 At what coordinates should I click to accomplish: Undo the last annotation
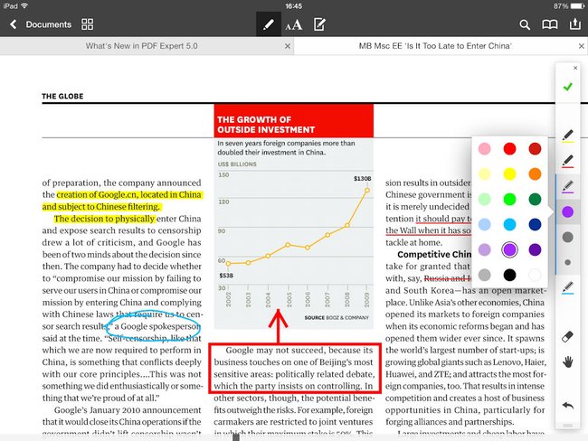(x=568, y=406)
